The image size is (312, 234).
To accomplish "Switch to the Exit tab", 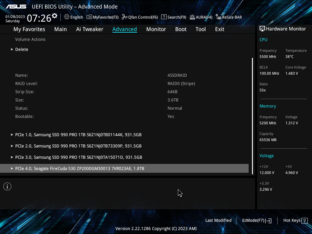I will [220, 29].
